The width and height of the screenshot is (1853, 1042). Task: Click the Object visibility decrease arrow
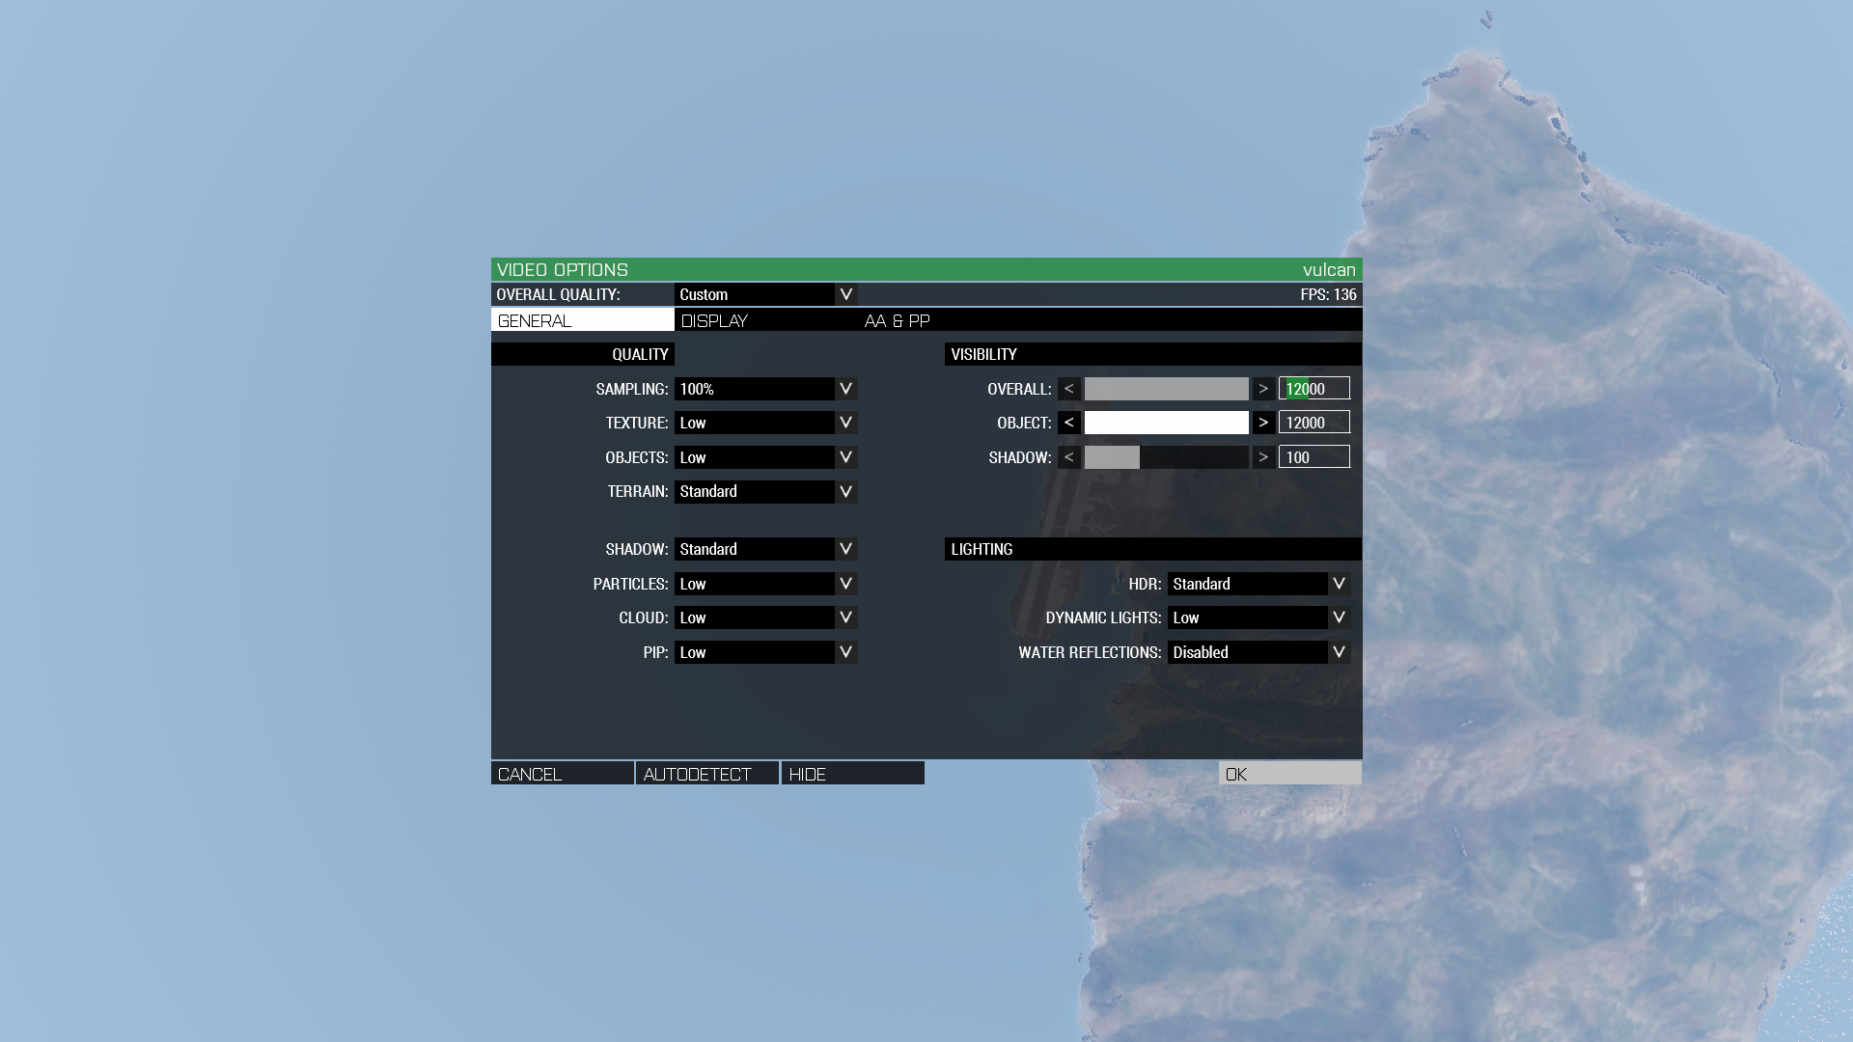coord(1068,423)
